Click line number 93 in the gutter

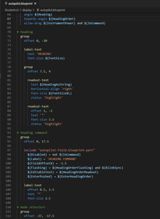click(9, 133)
